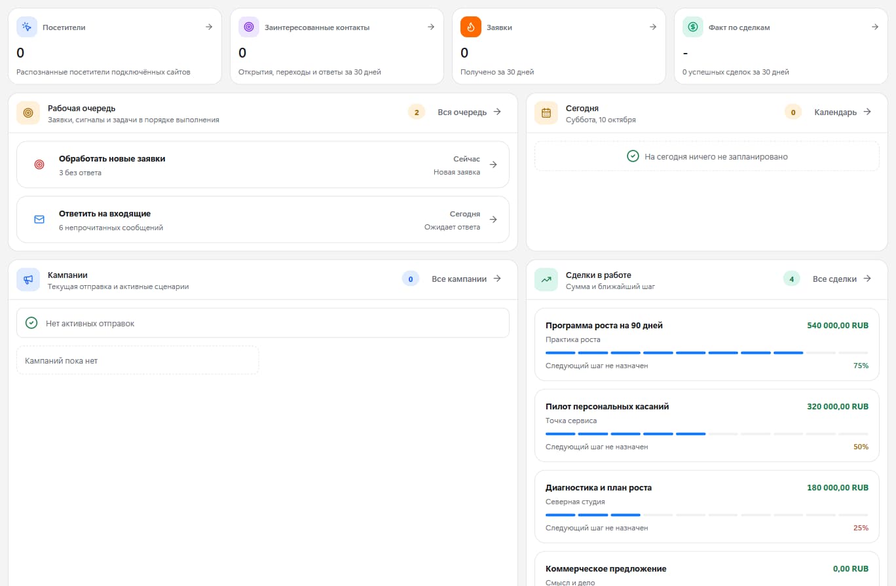The width and height of the screenshot is (896, 586).
Task: Open deal Программа роста на 90 дней
Action: point(707,344)
